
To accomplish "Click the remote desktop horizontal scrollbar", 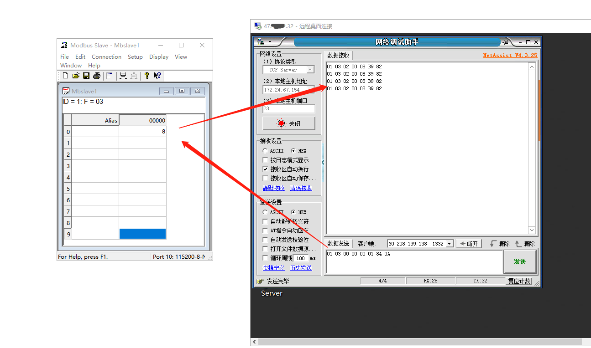I will (x=420, y=342).
